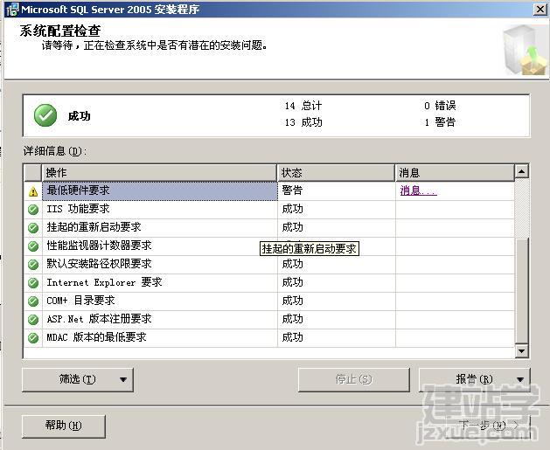Viewport: 550px width, 450px height.
Task: Click the success icon next to 性能监视器计数器要求
Action: [33, 246]
